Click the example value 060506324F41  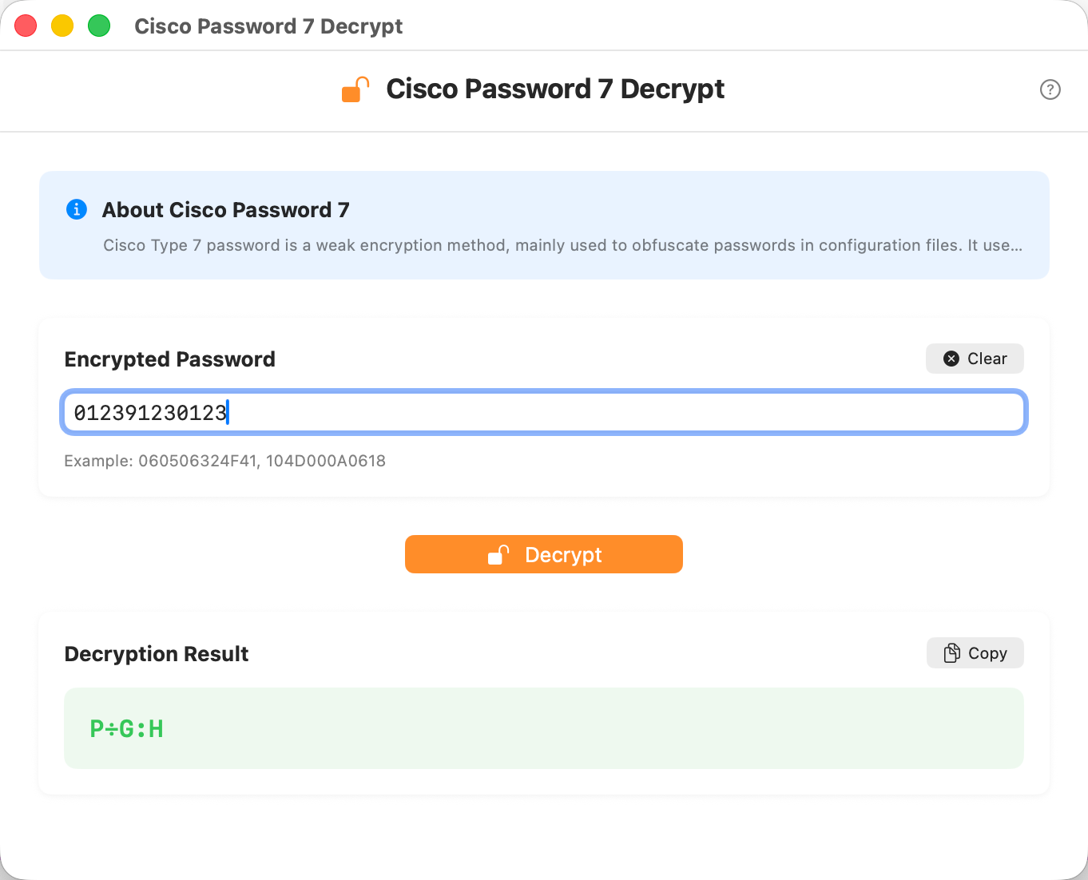point(197,461)
